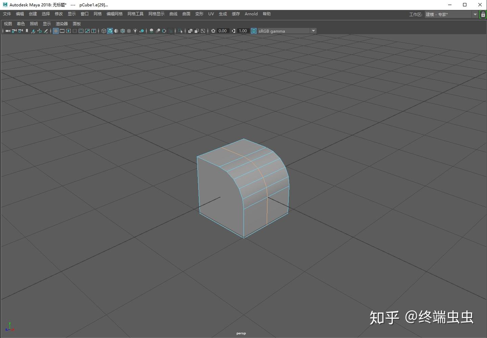Select the smooth shade all icon
This screenshot has width=487, height=338.
tap(110, 31)
